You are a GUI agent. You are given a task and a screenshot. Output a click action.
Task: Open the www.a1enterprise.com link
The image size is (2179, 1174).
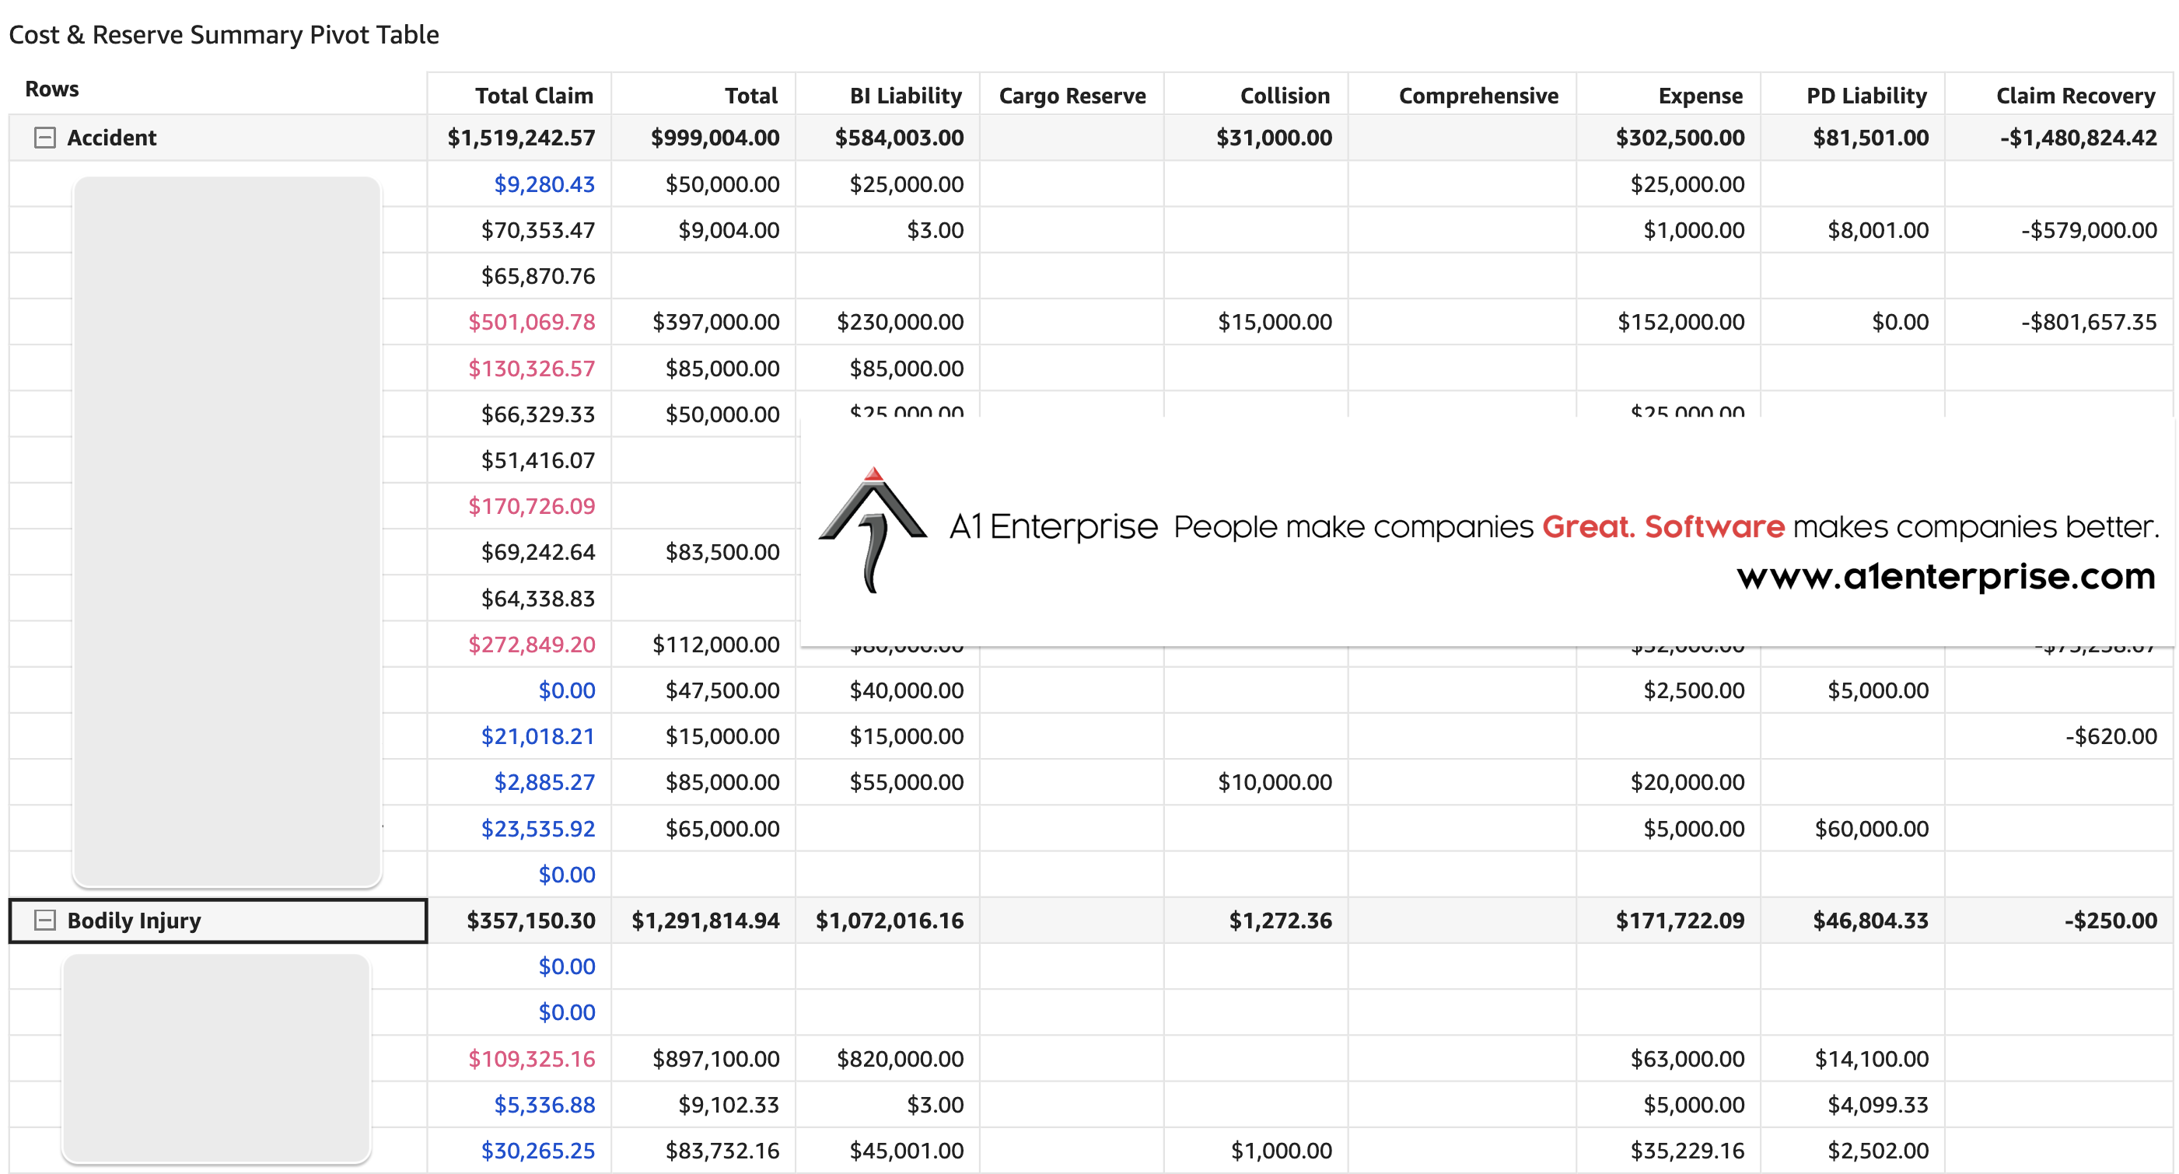tap(1945, 576)
